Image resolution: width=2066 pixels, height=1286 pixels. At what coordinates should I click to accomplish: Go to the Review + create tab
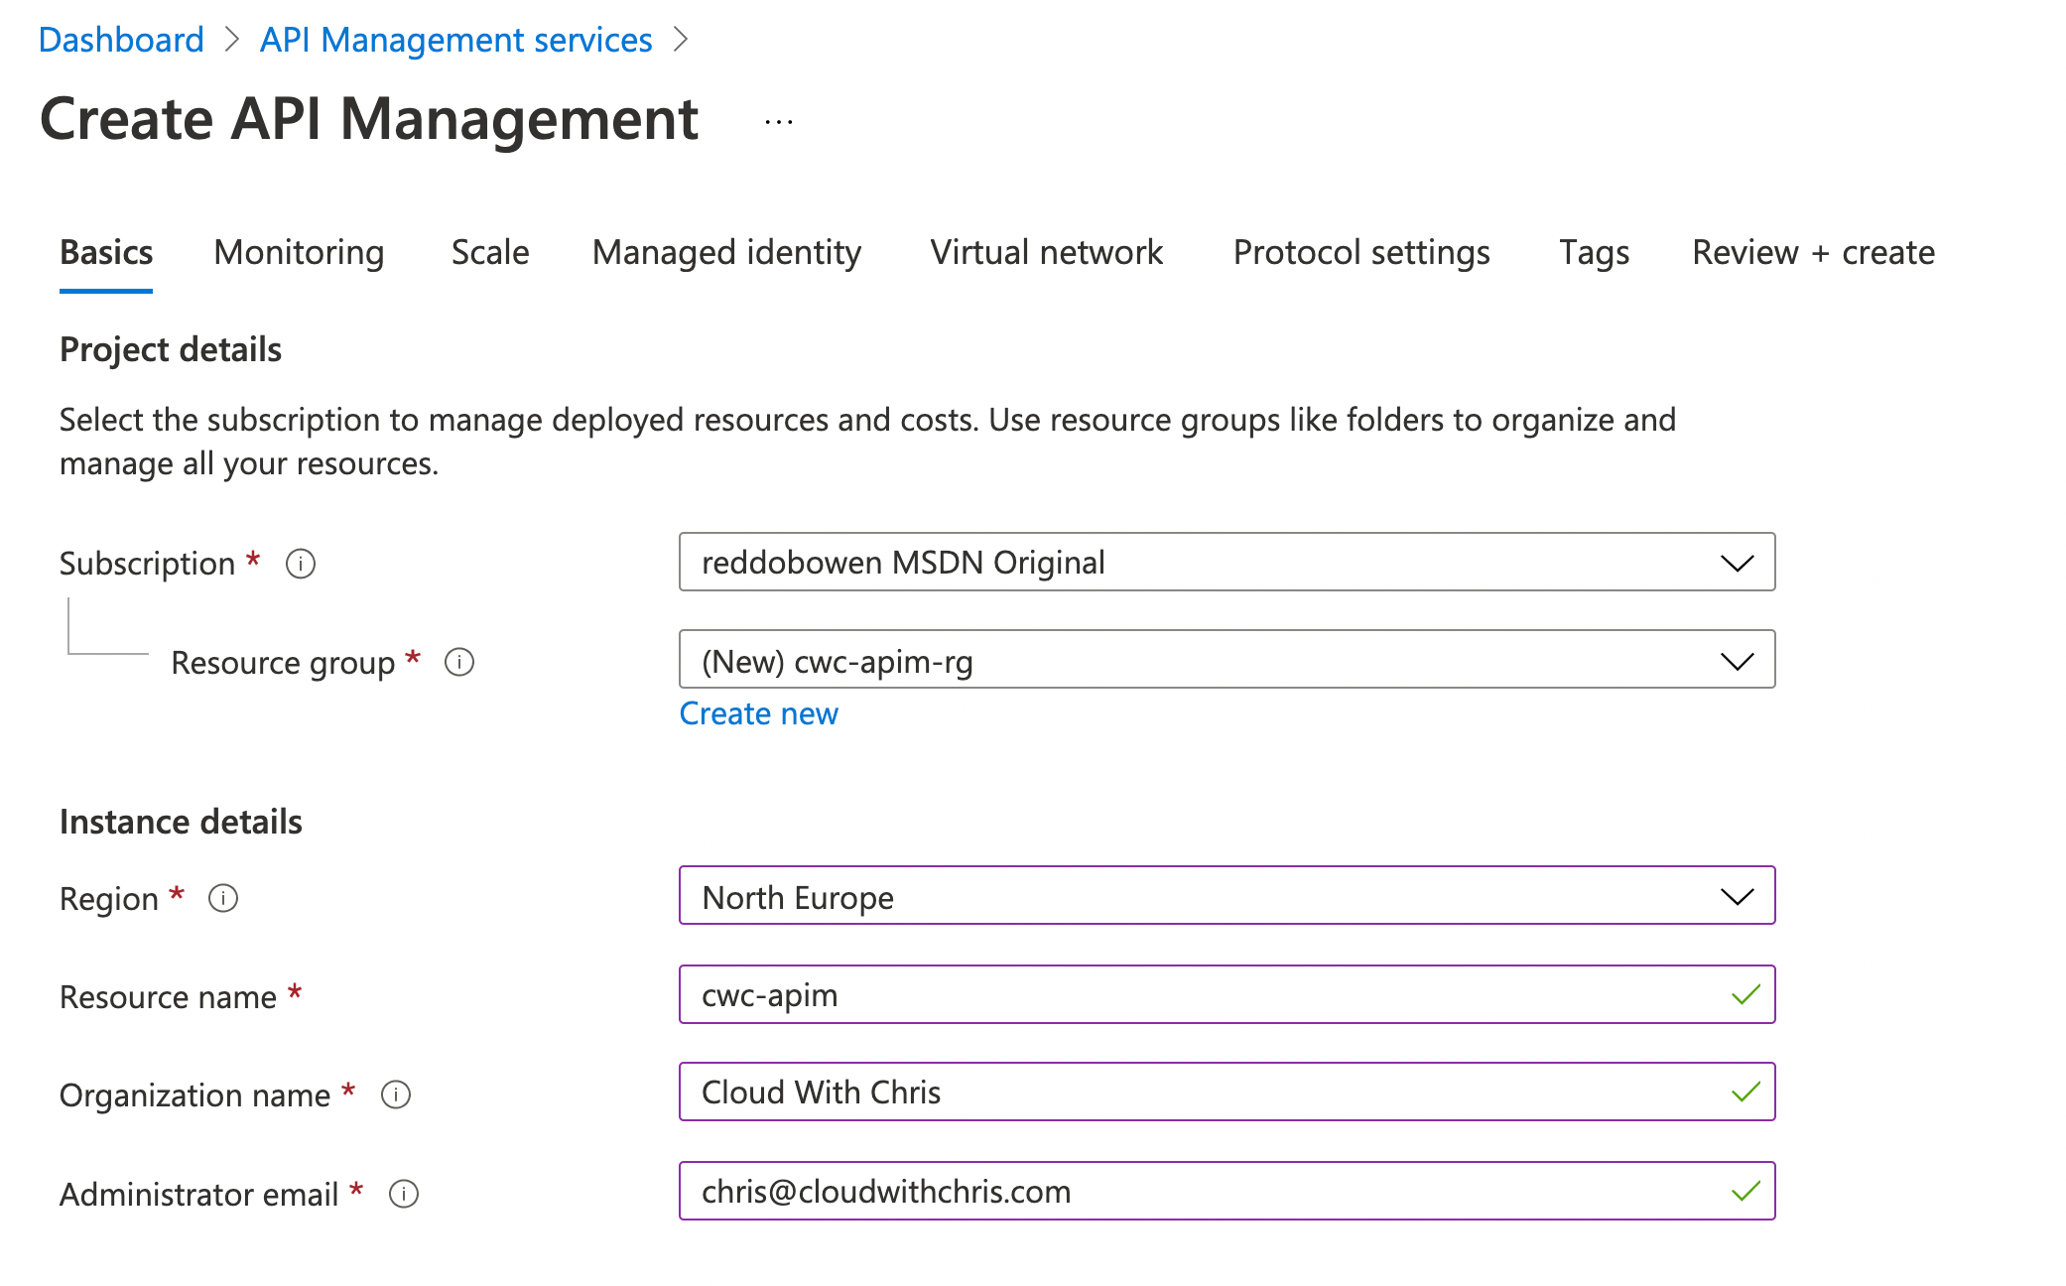[x=1812, y=253]
